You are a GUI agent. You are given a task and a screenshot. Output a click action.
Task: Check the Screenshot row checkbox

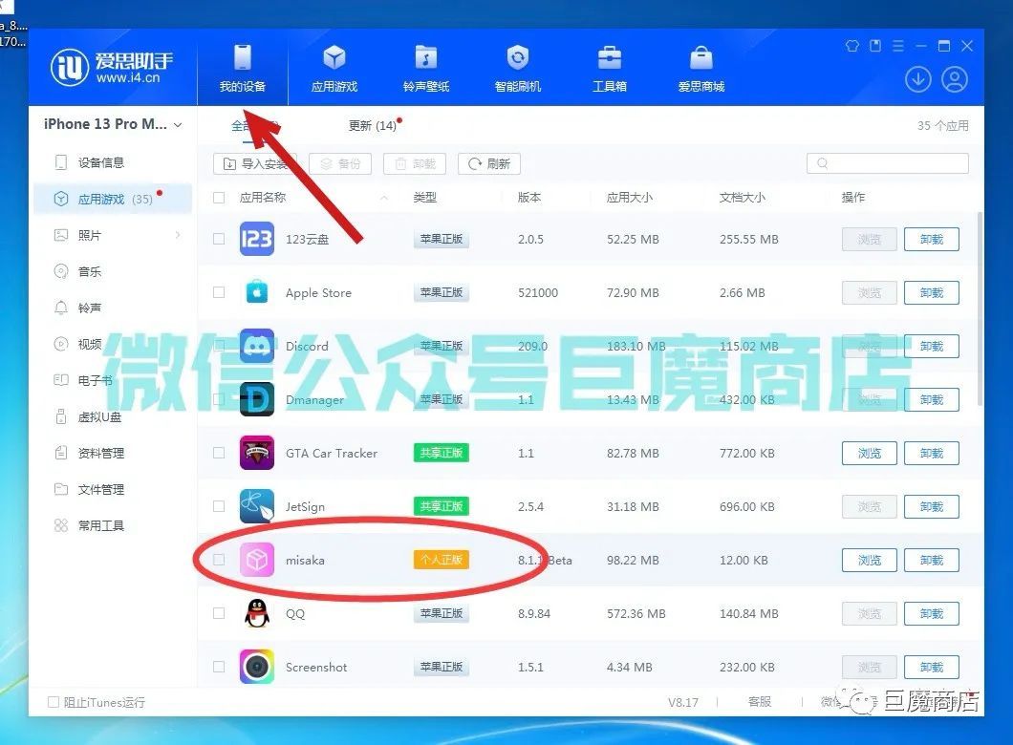click(219, 667)
